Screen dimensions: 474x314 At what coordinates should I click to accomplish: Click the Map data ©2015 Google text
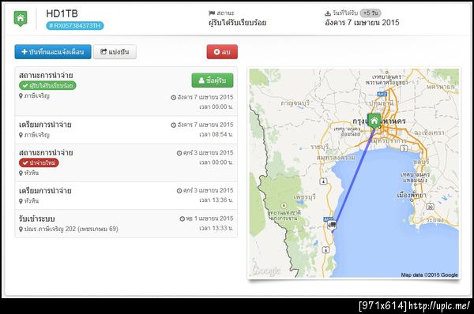pyautogui.click(x=429, y=275)
